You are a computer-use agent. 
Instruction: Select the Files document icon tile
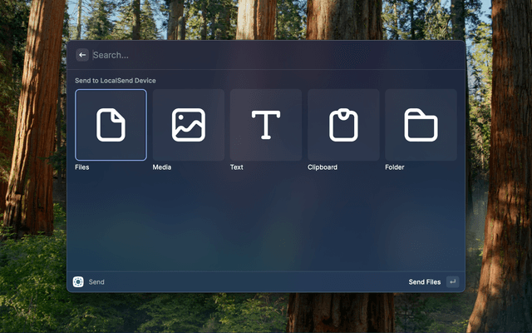pyautogui.click(x=111, y=125)
